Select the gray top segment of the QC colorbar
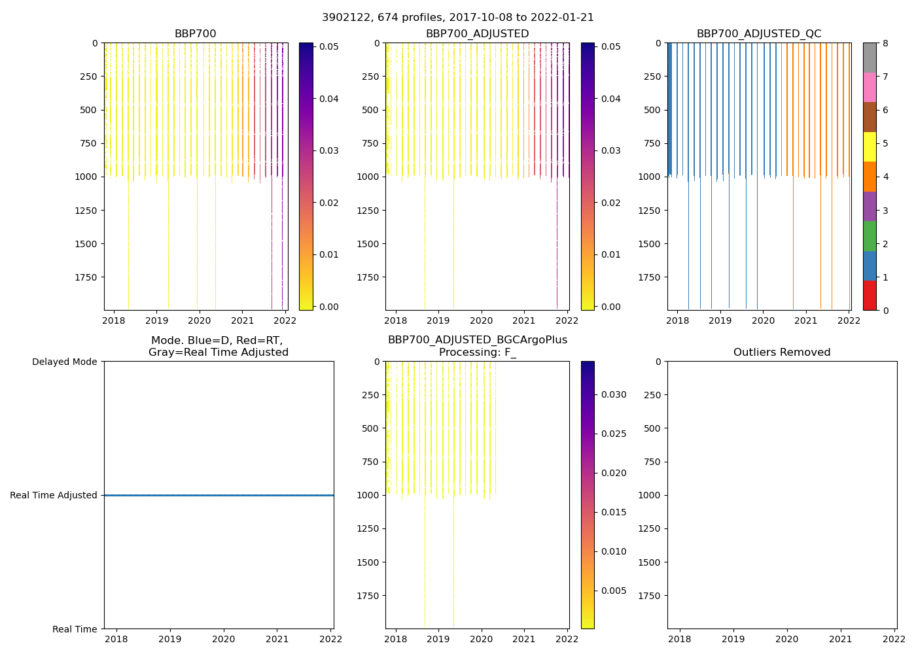Viewport: 916px width, 654px height. pos(870,58)
